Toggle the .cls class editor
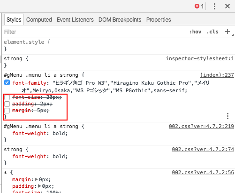The width and height of the screenshot is (235, 193). pyautogui.click(x=212, y=32)
